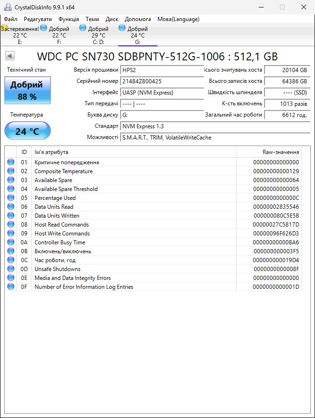The width and height of the screenshot is (315, 418).
Task: Click status orb for attribute 0B row
Action: [x=11, y=251]
